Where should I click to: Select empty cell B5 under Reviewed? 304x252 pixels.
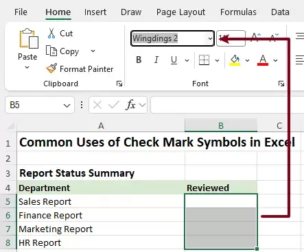point(221,201)
